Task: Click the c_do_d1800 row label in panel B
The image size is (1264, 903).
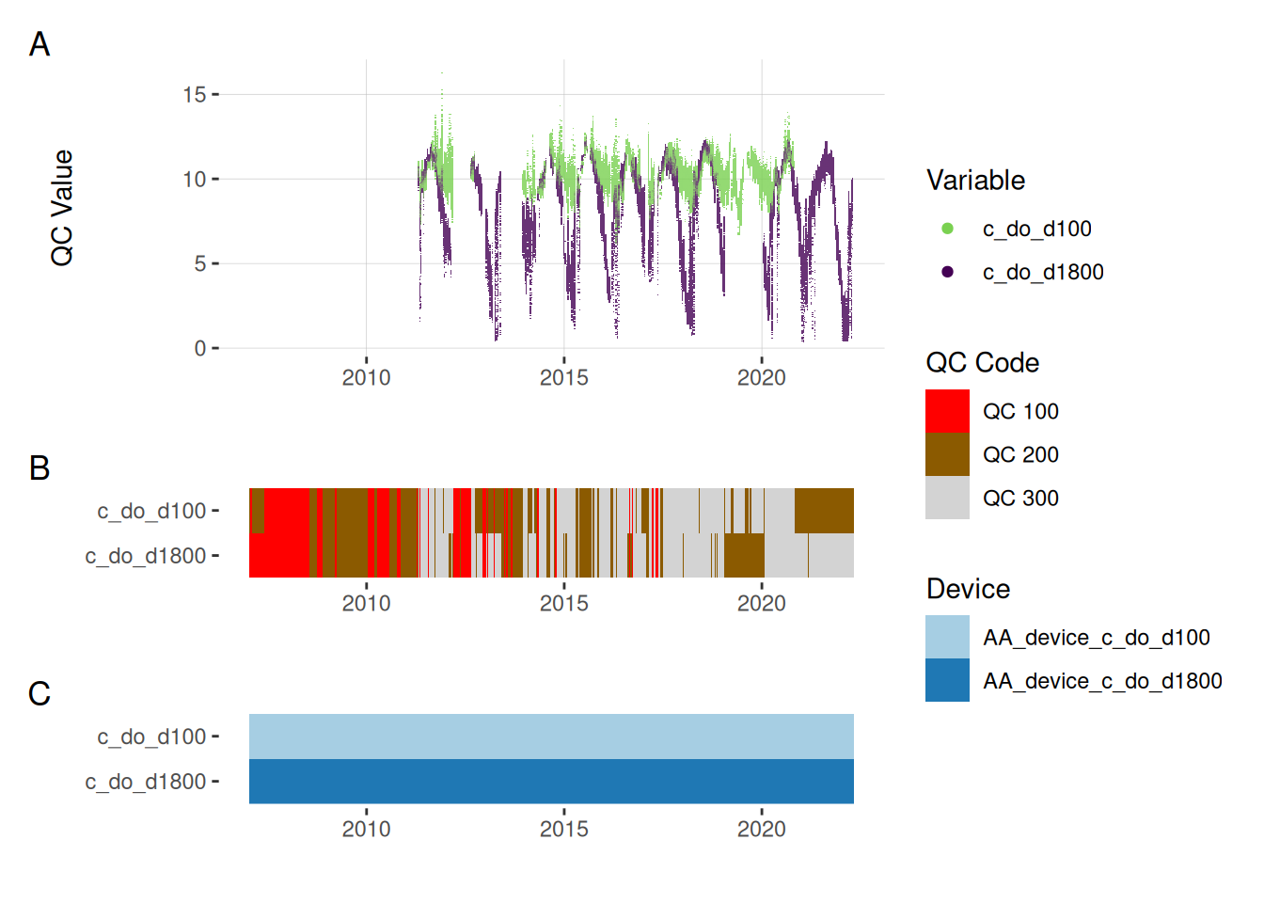Action: pos(146,556)
